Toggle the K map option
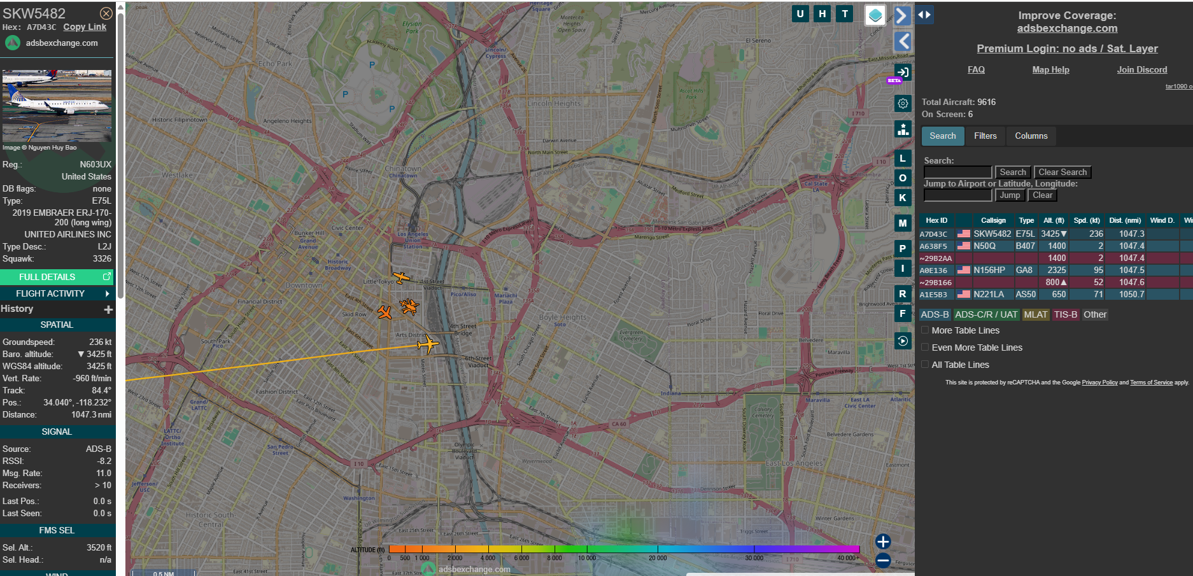Screen dimensions: 1193x576 pos(903,198)
